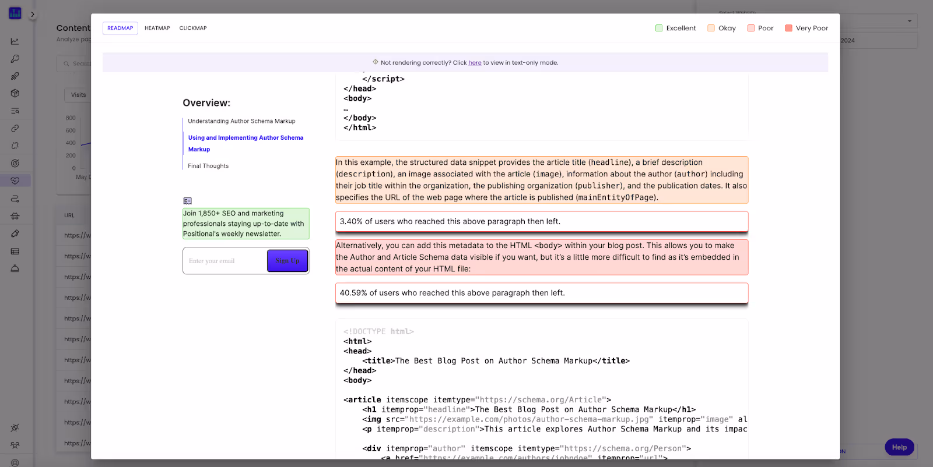
Task: Open the broken link sidebar icon
Action: 15,146
